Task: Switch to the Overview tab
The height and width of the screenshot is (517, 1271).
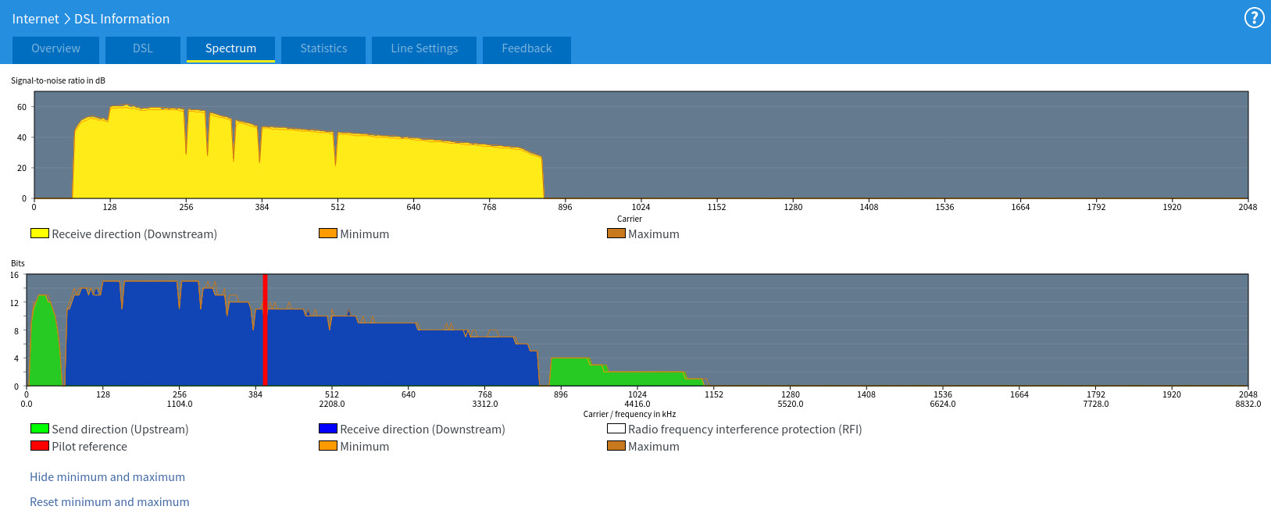Action: pos(55,49)
